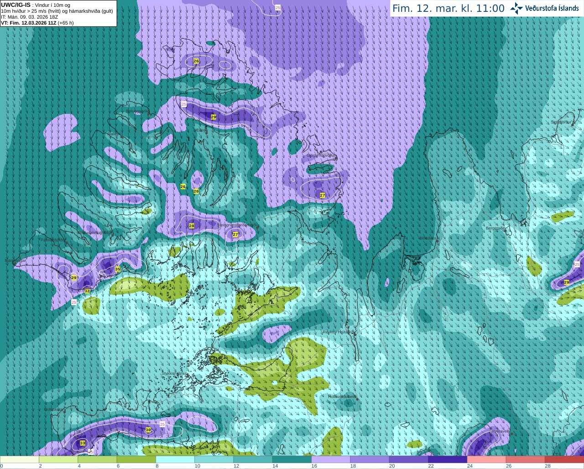
Task: Pick the 14–16 m/s teal legend swatch
Action: click(292, 459)
